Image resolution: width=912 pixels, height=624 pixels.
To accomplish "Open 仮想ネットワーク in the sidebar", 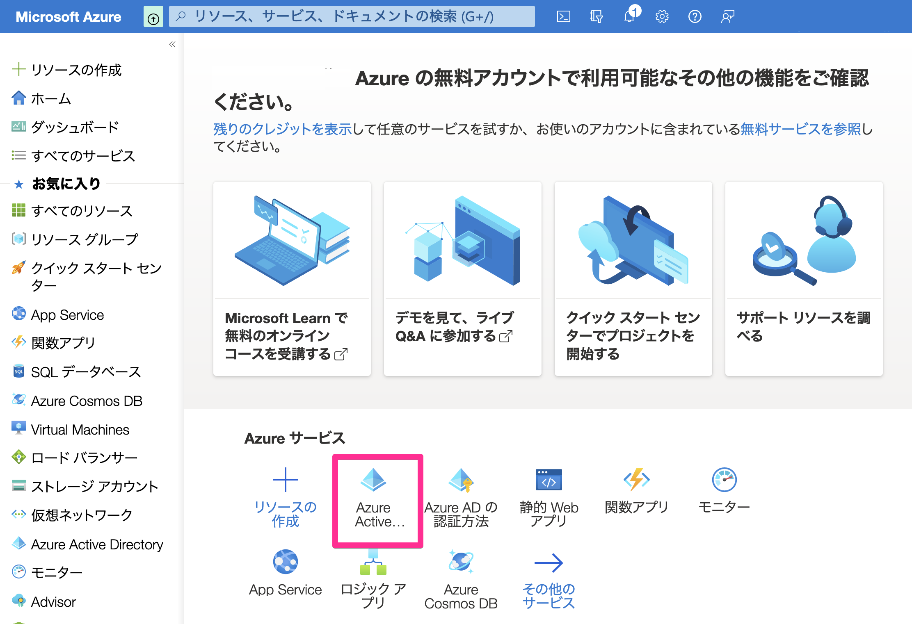I will [x=72, y=515].
